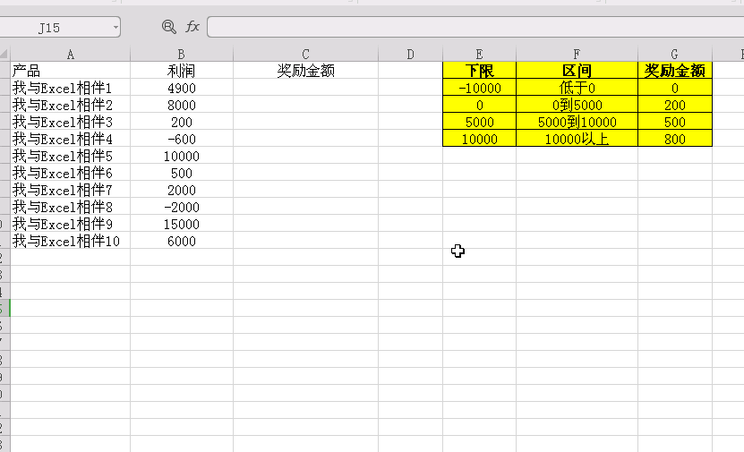This screenshot has height=452, width=744.
Task: Select column B header
Action: 182,54
